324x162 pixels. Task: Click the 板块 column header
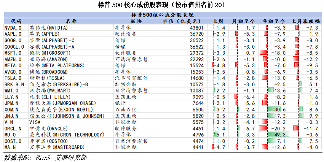[136, 21]
